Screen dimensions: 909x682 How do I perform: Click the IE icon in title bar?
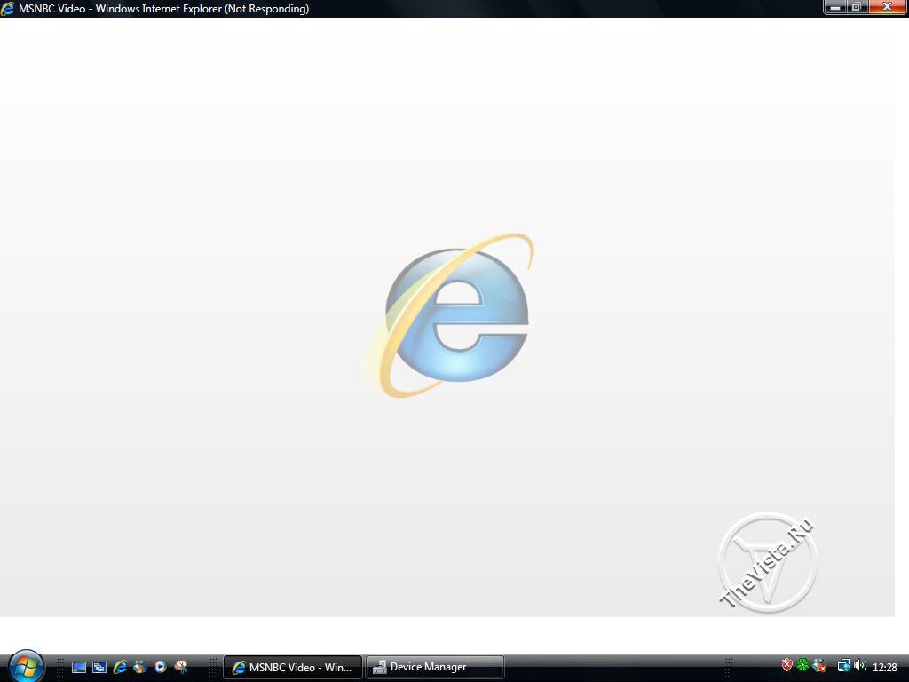pyautogui.click(x=8, y=9)
